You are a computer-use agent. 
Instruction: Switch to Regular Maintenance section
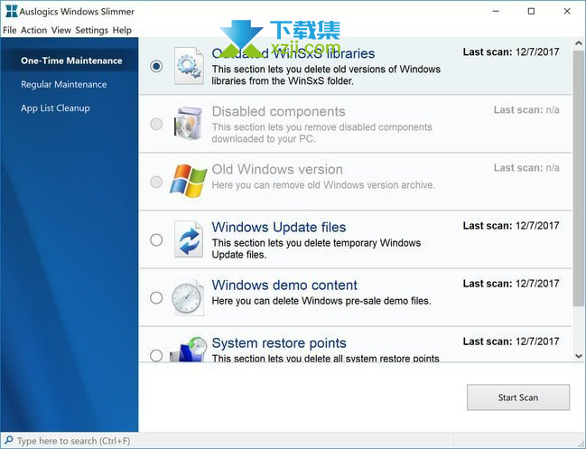pos(64,85)
